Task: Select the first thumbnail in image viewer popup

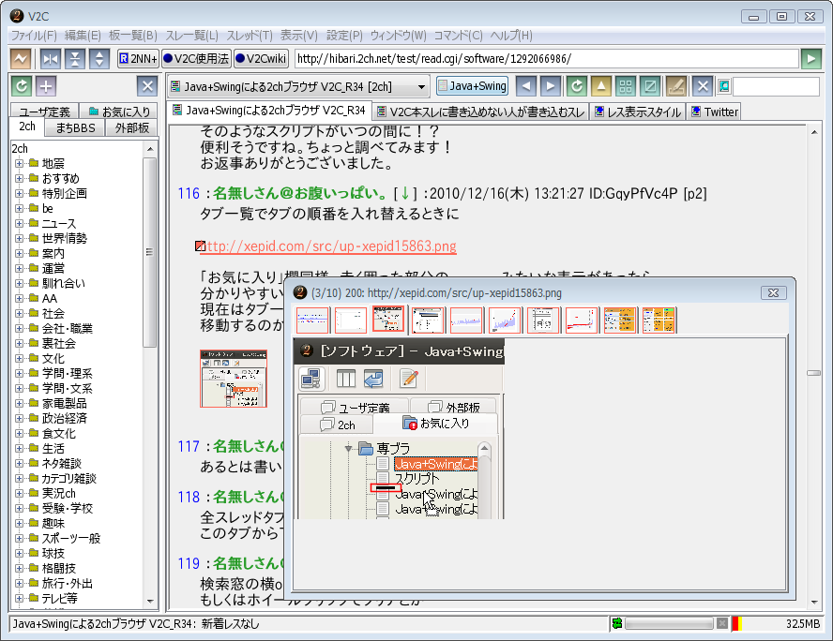Action: [x=312, y=320]
